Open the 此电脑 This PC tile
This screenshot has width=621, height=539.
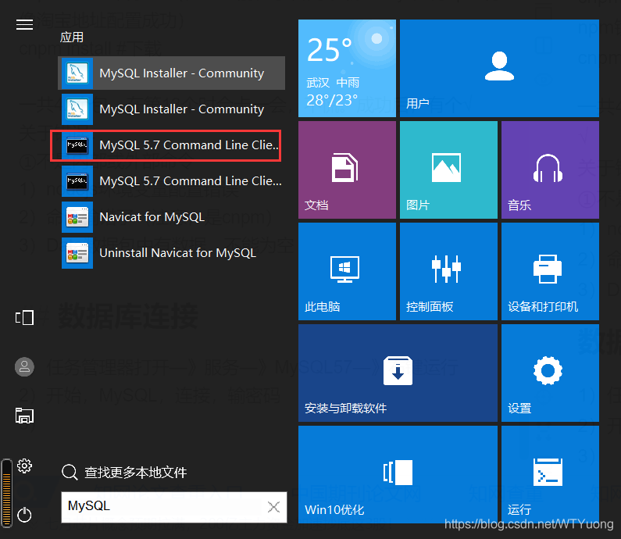[x=347, y=271]
